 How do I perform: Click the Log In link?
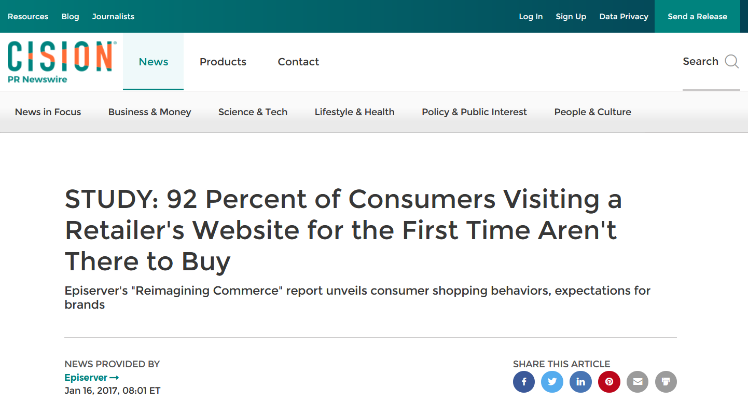tap(531, 17)
